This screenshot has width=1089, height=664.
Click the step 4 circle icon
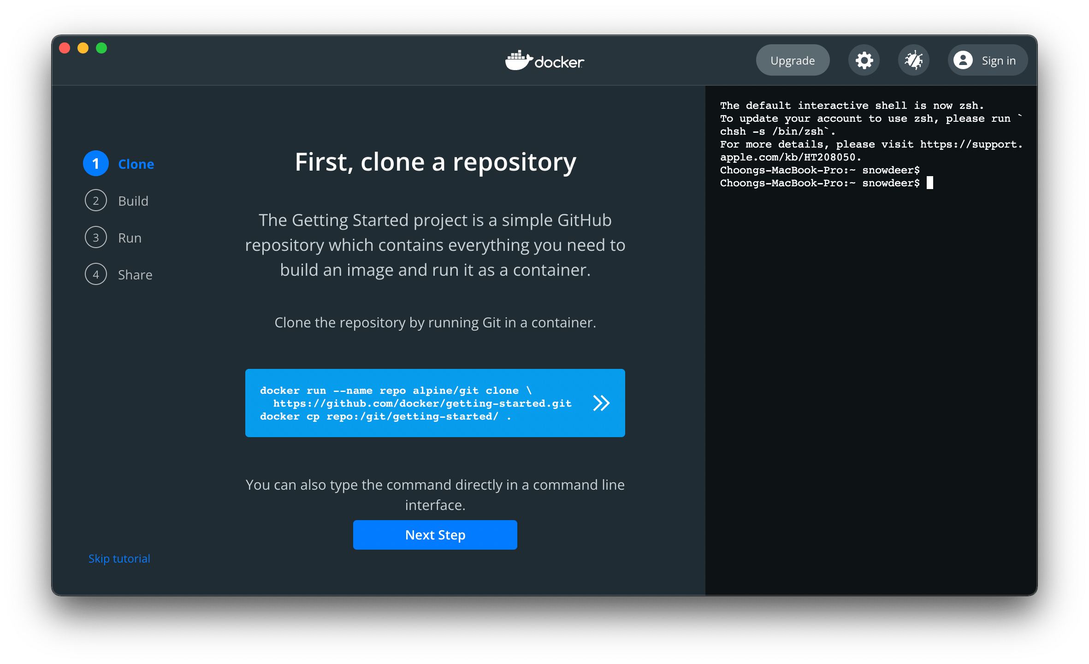tap(96, 274)
